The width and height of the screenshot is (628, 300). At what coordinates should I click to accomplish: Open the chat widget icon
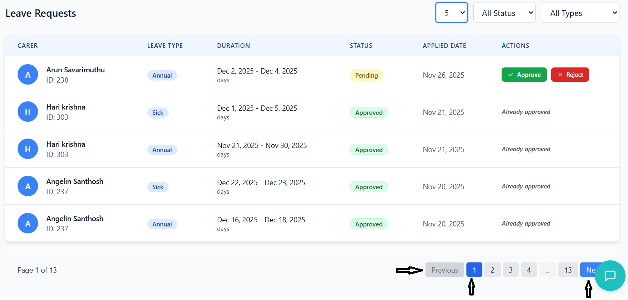click(610, 275)
